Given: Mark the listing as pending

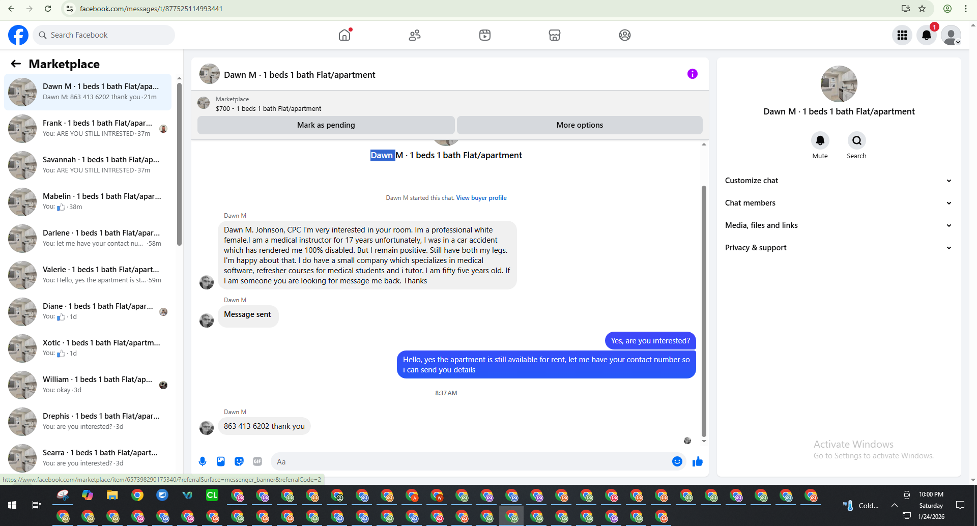Looking at the screenshot, I should (326, 125).
